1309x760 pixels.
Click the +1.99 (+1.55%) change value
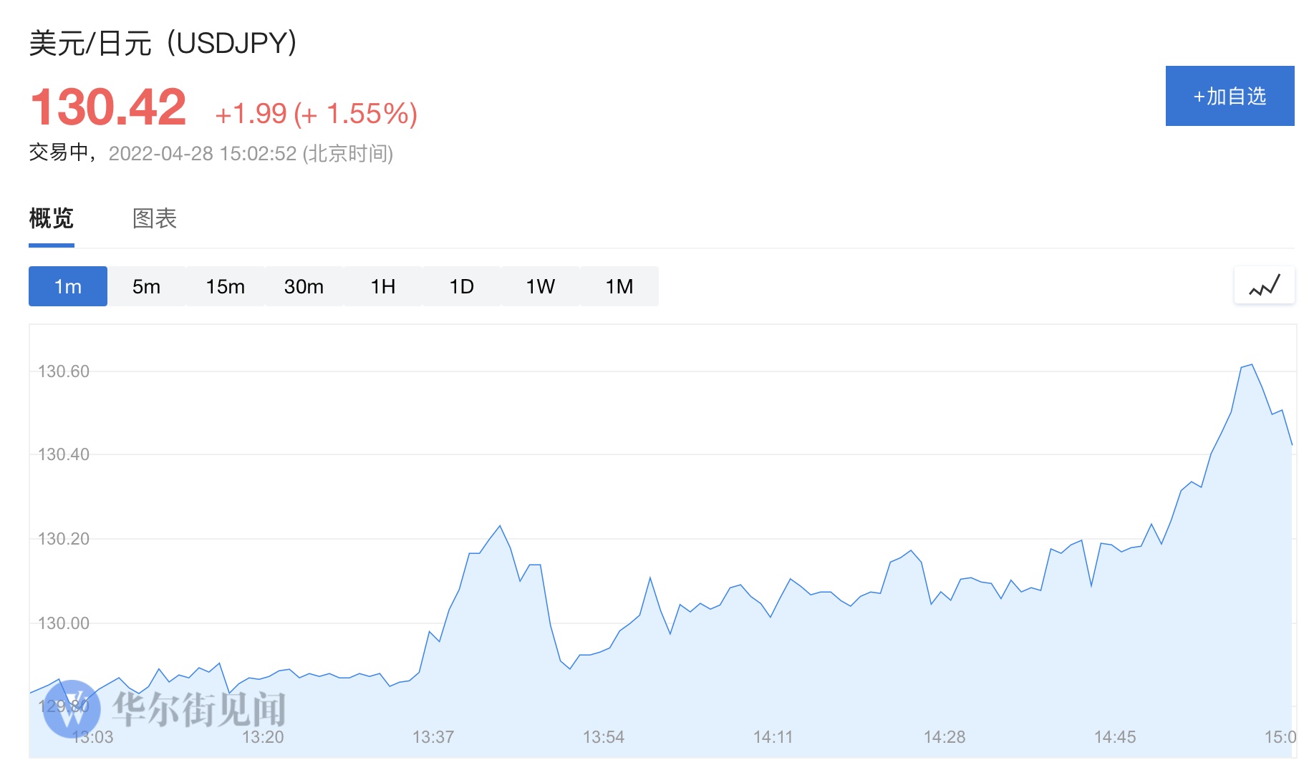[x=316, y=114]
